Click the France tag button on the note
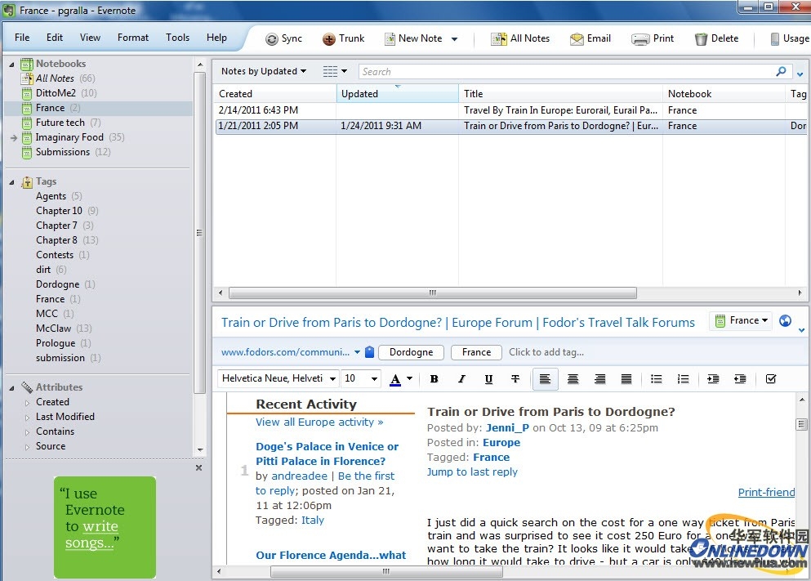The width and height of the screenshot is (811, 581). coord(476,352)
